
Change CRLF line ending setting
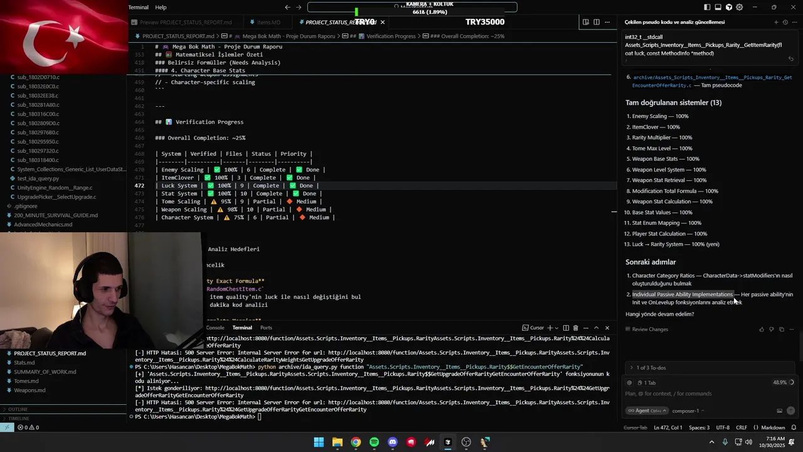pyautogui.click(x=742, y=428)
